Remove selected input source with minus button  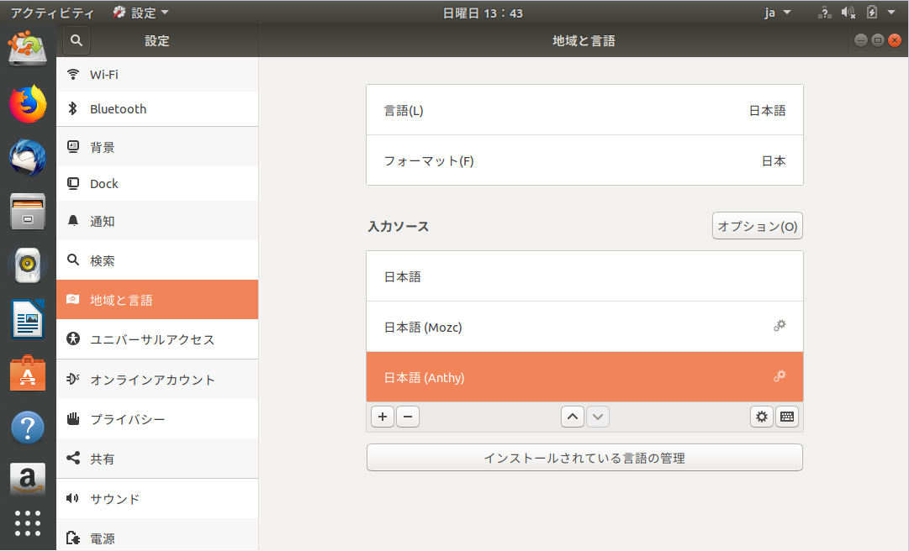click(408, 417)
